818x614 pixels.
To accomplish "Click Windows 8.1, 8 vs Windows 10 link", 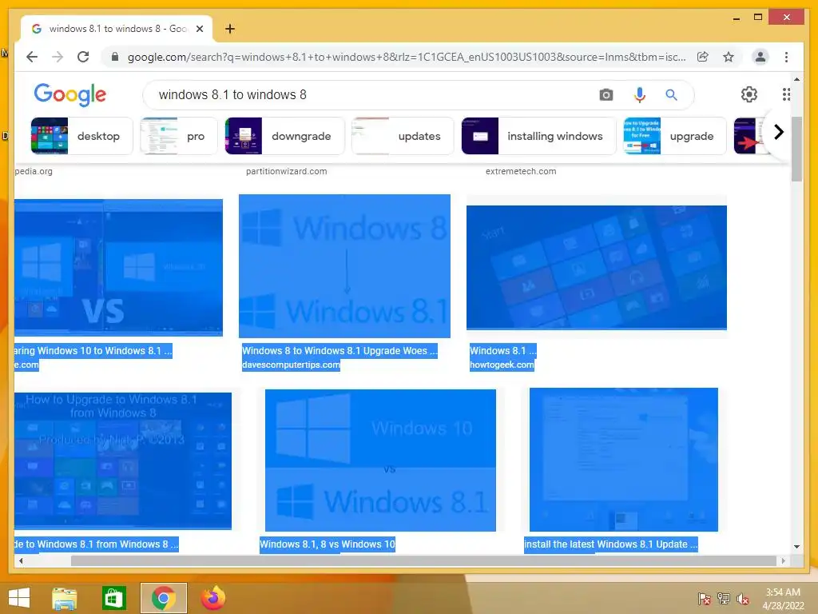I will coord(328,544).
